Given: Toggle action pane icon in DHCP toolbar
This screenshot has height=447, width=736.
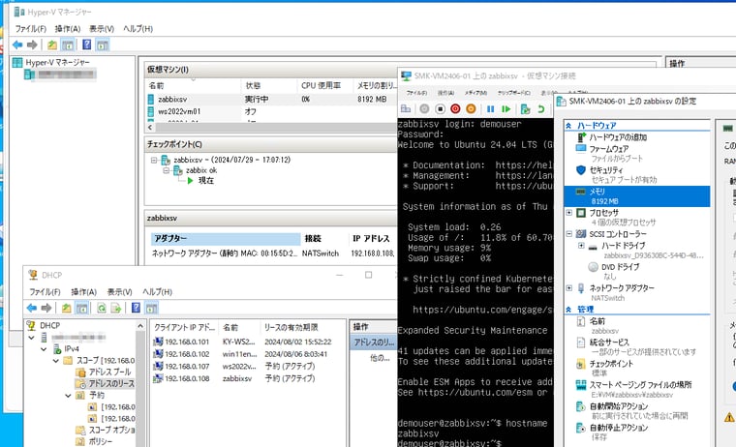Looking at the screenshot, I should tap(151, 309).
